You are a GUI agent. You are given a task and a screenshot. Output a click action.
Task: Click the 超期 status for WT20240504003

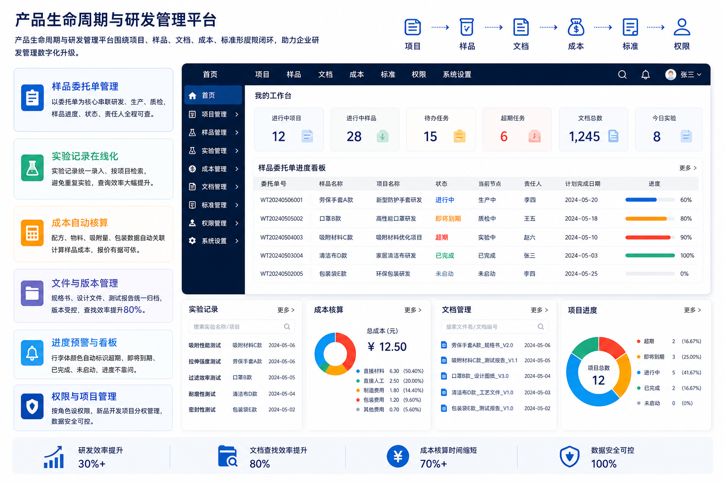click(x=441, y=238)
